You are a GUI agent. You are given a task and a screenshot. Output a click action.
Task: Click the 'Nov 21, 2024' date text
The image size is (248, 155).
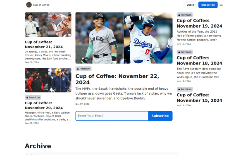[32, 62]
